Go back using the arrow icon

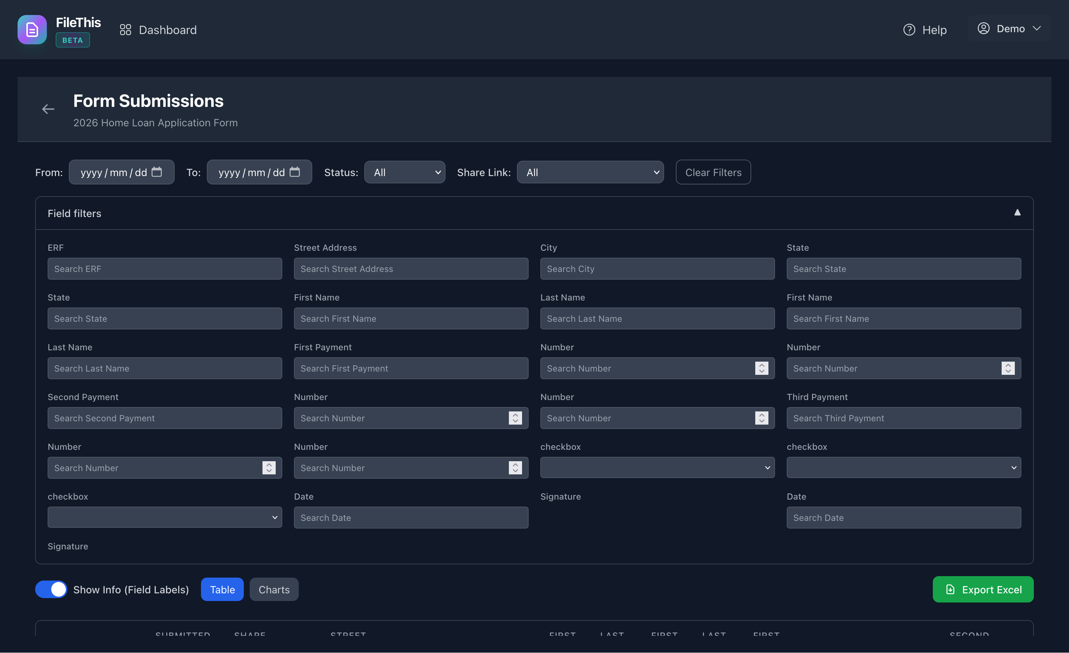tap(48, 109)
